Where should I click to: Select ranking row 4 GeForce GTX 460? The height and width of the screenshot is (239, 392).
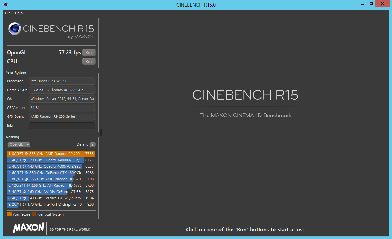pyautogui.click(x=51, y=173)
